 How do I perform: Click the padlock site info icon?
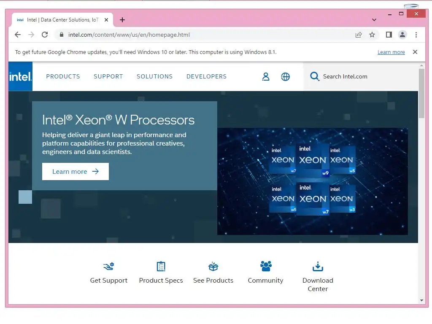point(62,35)
